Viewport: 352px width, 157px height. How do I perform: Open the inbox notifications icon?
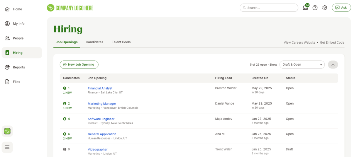305,8
